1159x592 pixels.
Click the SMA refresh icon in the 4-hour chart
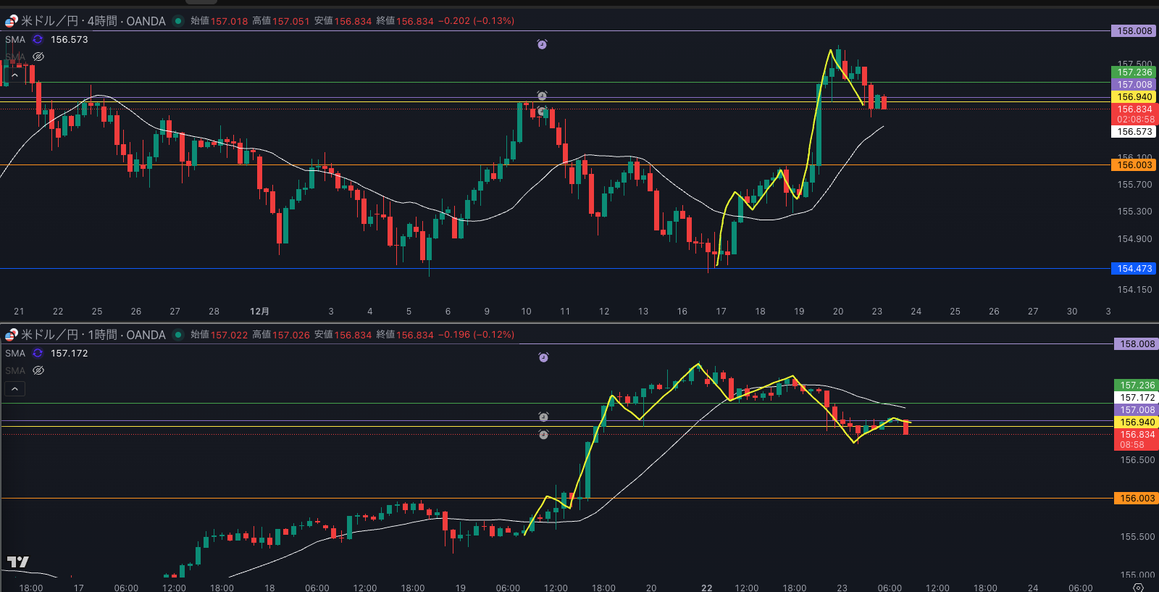(x=38, y=40)
